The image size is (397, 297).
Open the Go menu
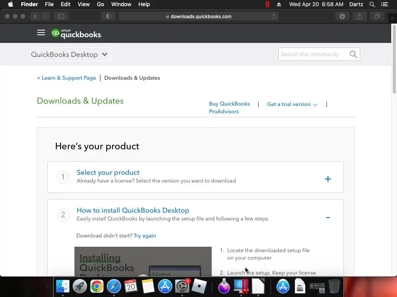pos(100,4)
